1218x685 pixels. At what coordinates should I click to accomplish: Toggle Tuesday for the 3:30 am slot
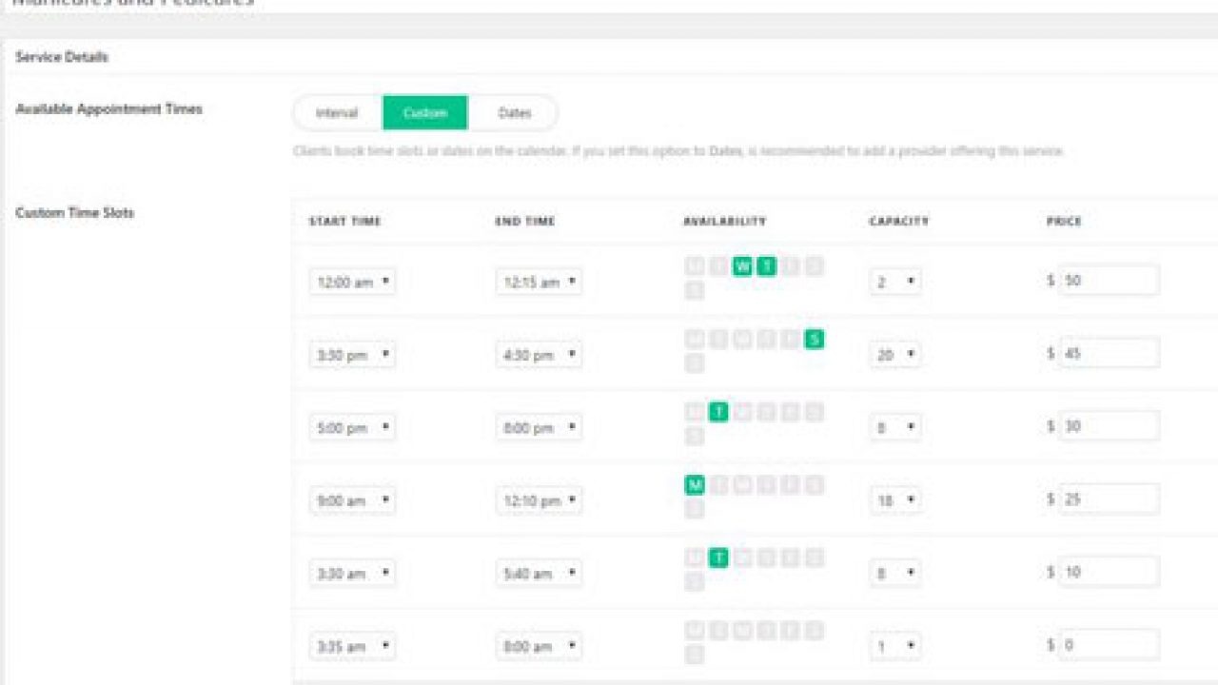click(x=718, y=558)
